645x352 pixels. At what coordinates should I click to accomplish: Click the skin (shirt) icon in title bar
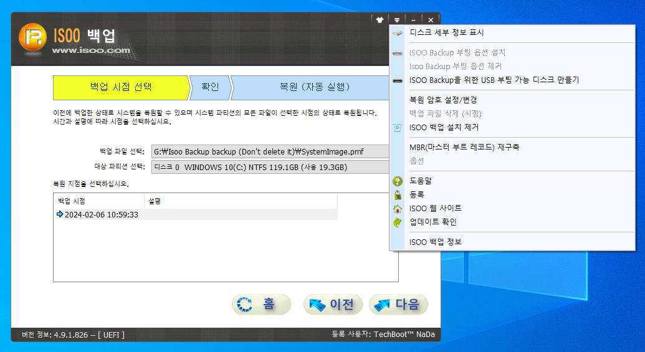380,20
